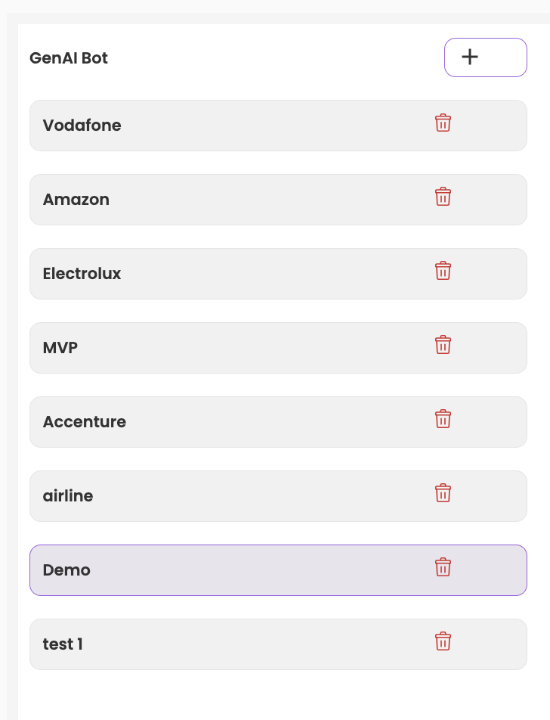The height and width of the screenshot is (720, 550).
Task: Delete the Amazon bot entry
Action: click(x=443, y=197)
